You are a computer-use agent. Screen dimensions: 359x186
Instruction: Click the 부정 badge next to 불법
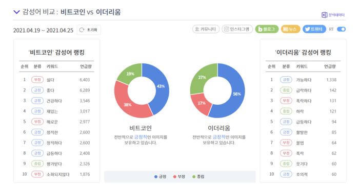[286, 143]
